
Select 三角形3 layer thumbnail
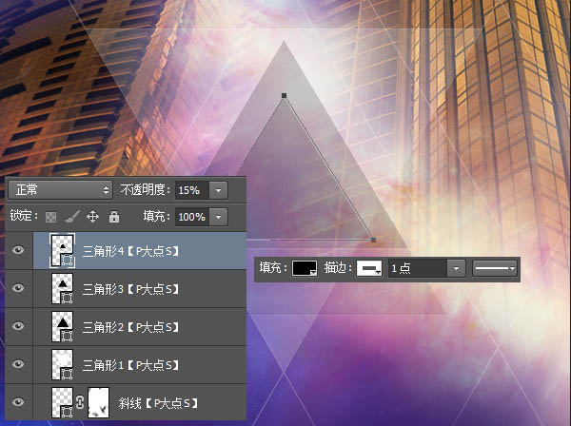click(x=62, y=288)
